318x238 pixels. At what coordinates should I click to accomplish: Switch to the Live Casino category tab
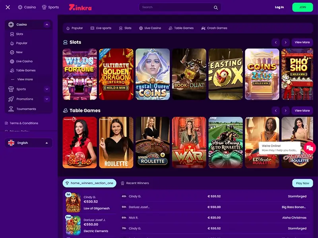(x=150, y=28)
